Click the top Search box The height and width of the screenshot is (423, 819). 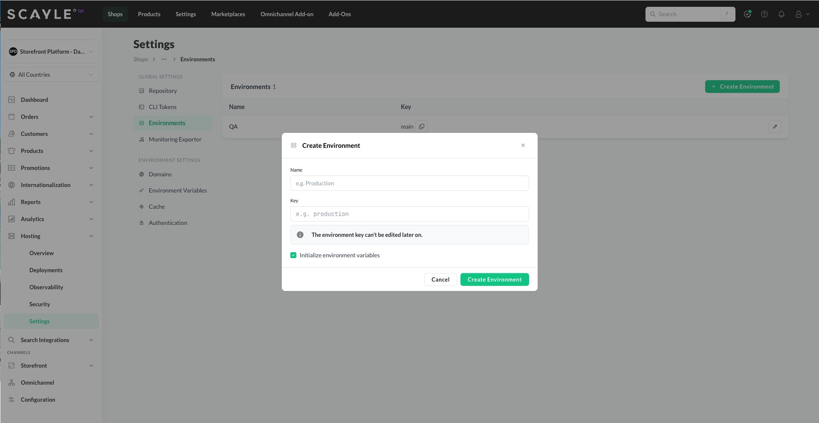690,14
